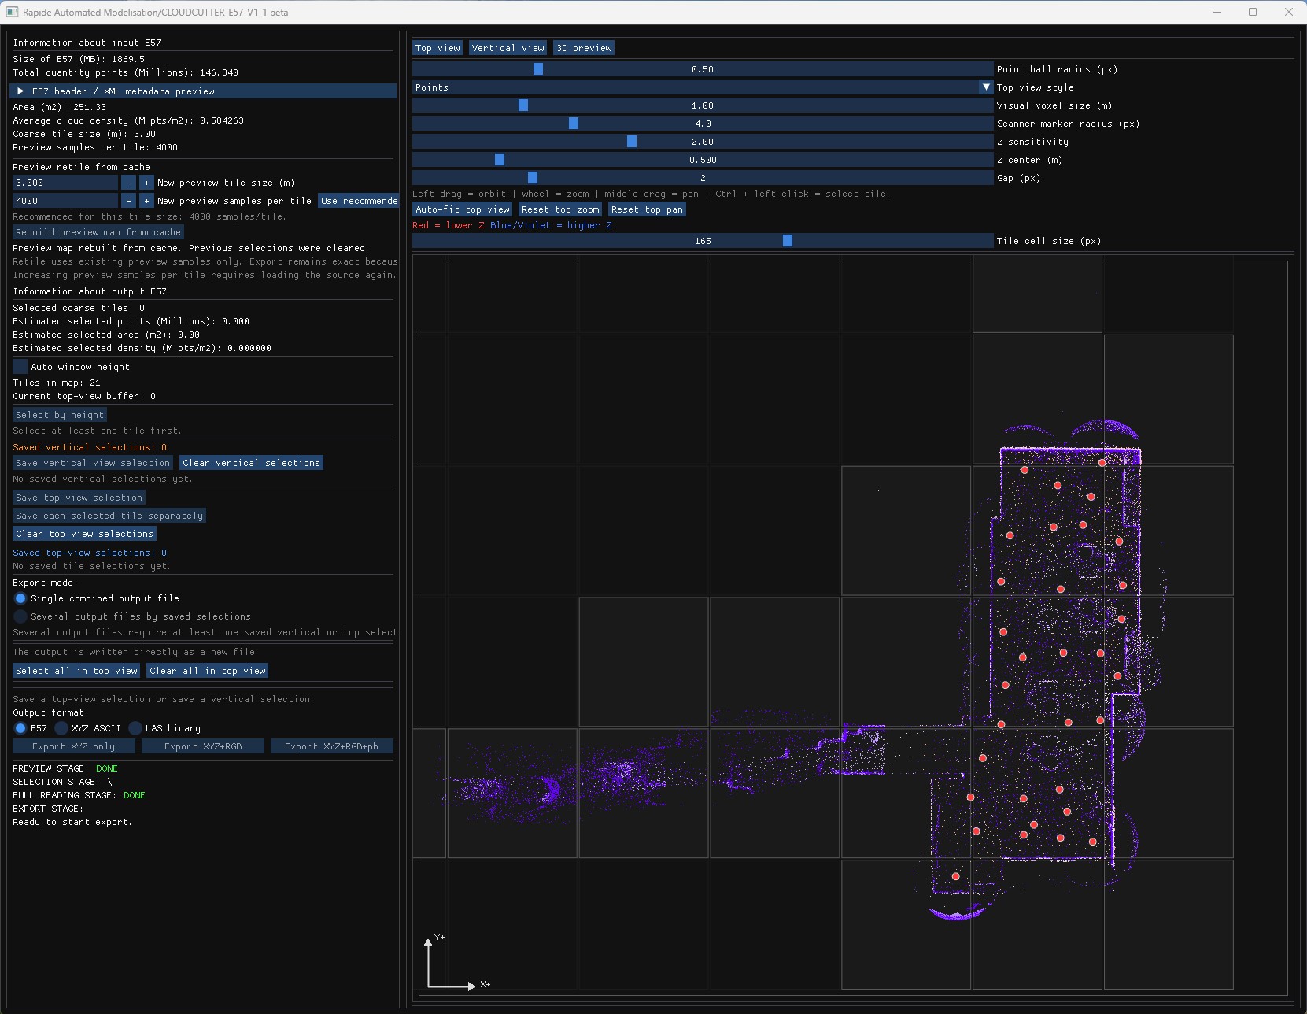This screenshot has height=1014, width=1307.
Task: Click Select by height button
Action: tap(60, 415)
